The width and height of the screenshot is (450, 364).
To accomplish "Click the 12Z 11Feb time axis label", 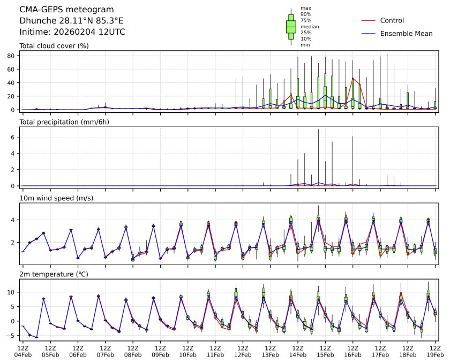I will tap(215, 351).
